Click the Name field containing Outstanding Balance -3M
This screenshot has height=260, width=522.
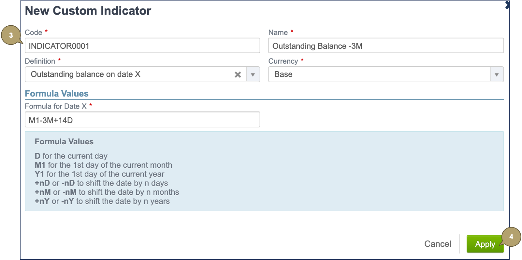click(x=386, y=46)
